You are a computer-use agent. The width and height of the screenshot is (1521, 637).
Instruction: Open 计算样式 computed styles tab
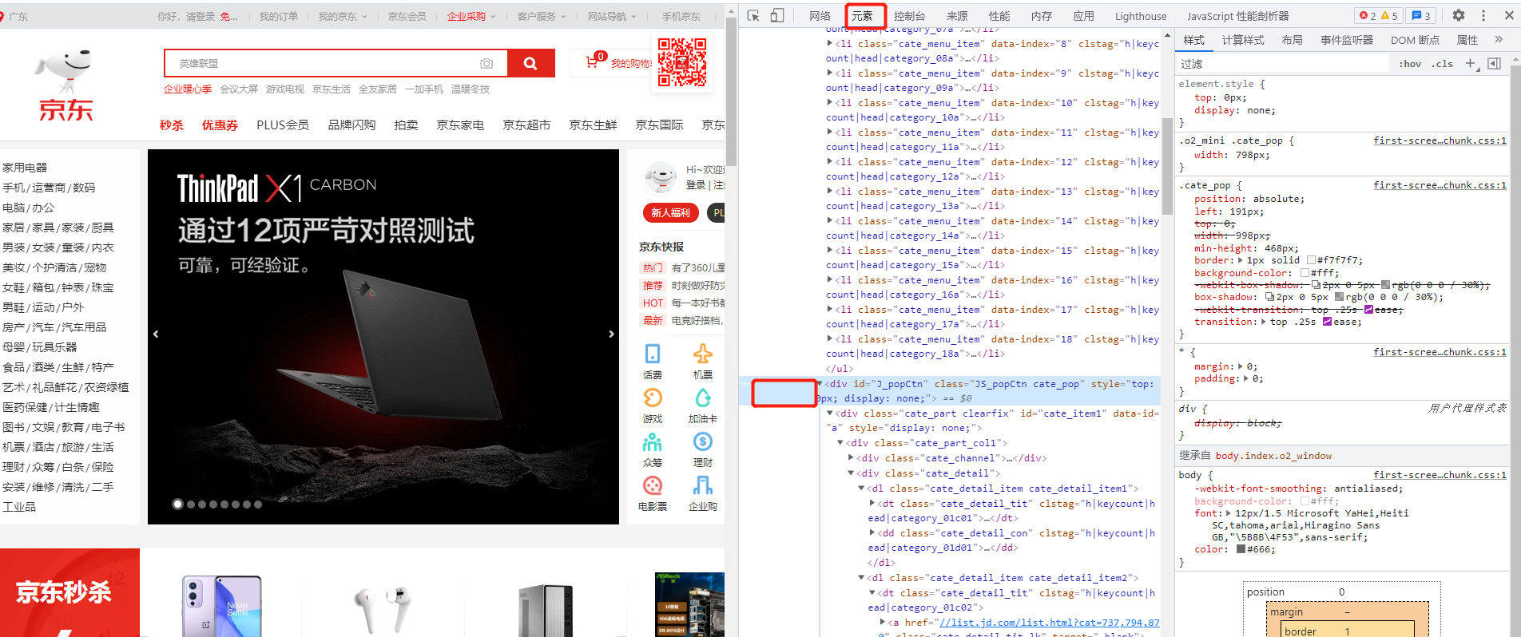[1243, 40]
